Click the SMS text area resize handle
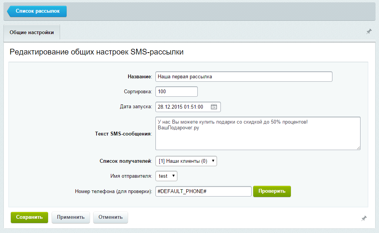This screenshot has height=233, width=379. (x=358, y=147)
